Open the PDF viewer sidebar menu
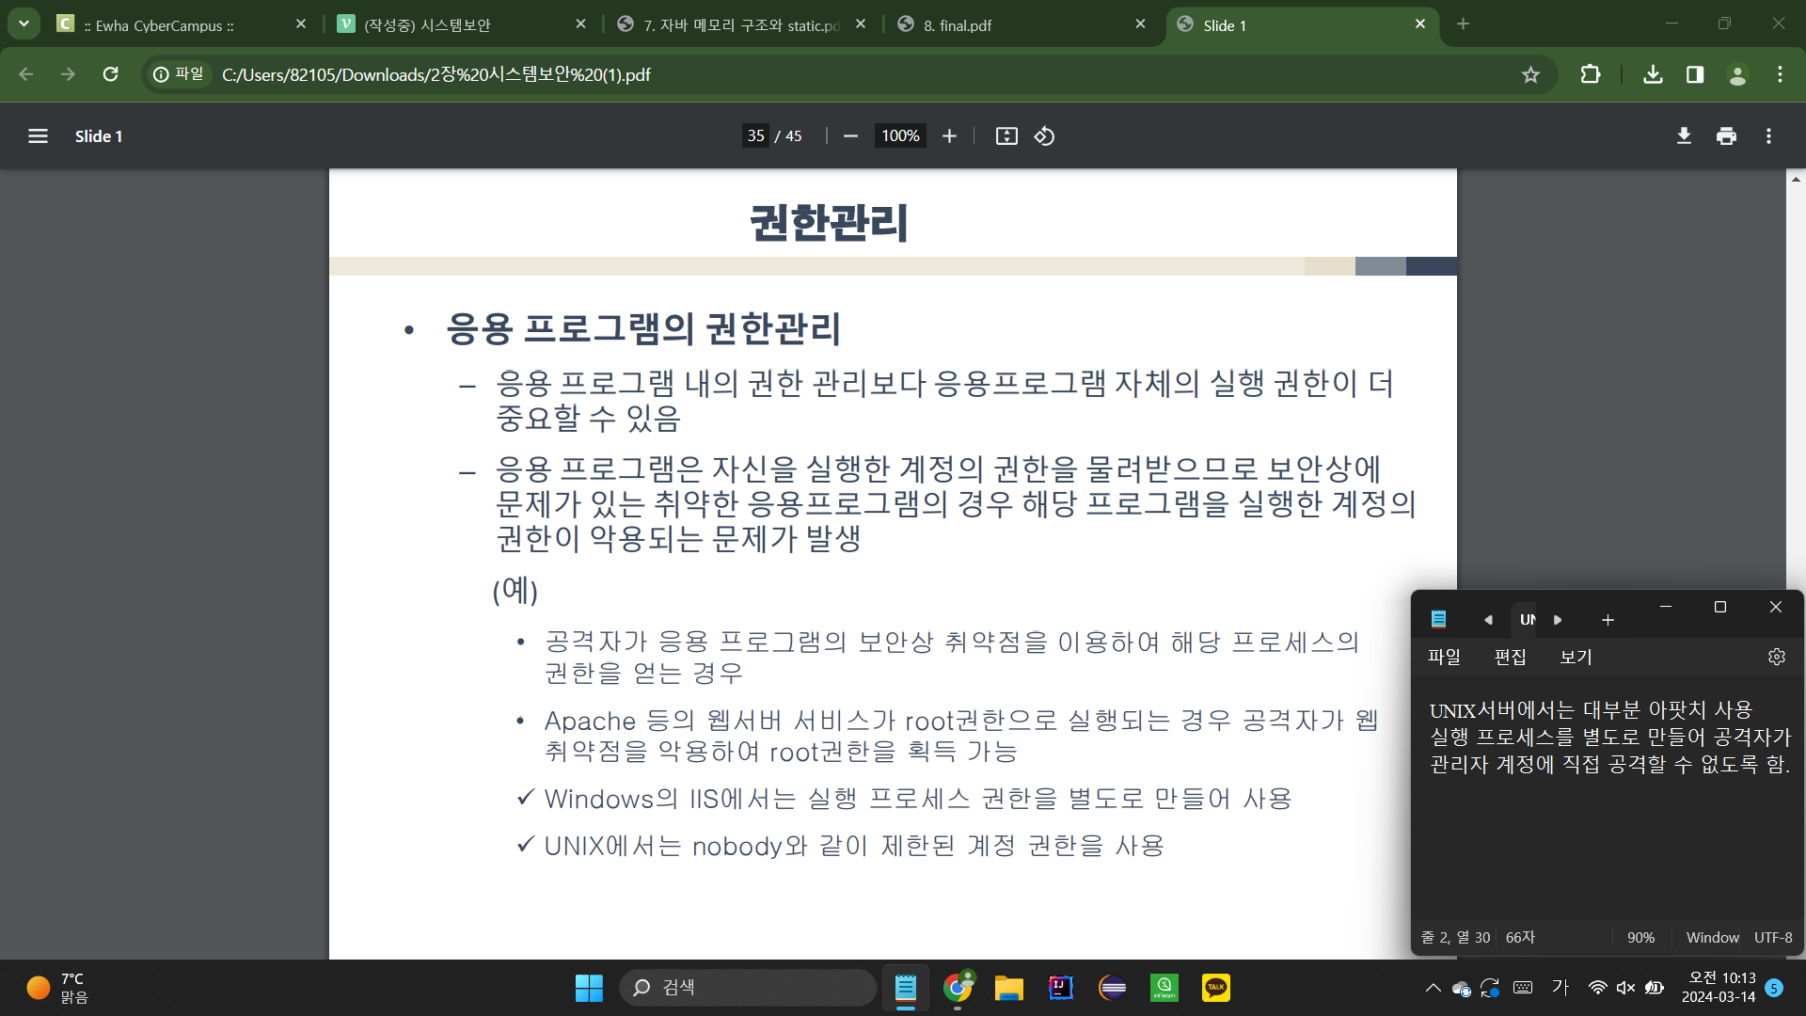Viewport: 1806px width, 1016px height. click(x=38, y=136)
